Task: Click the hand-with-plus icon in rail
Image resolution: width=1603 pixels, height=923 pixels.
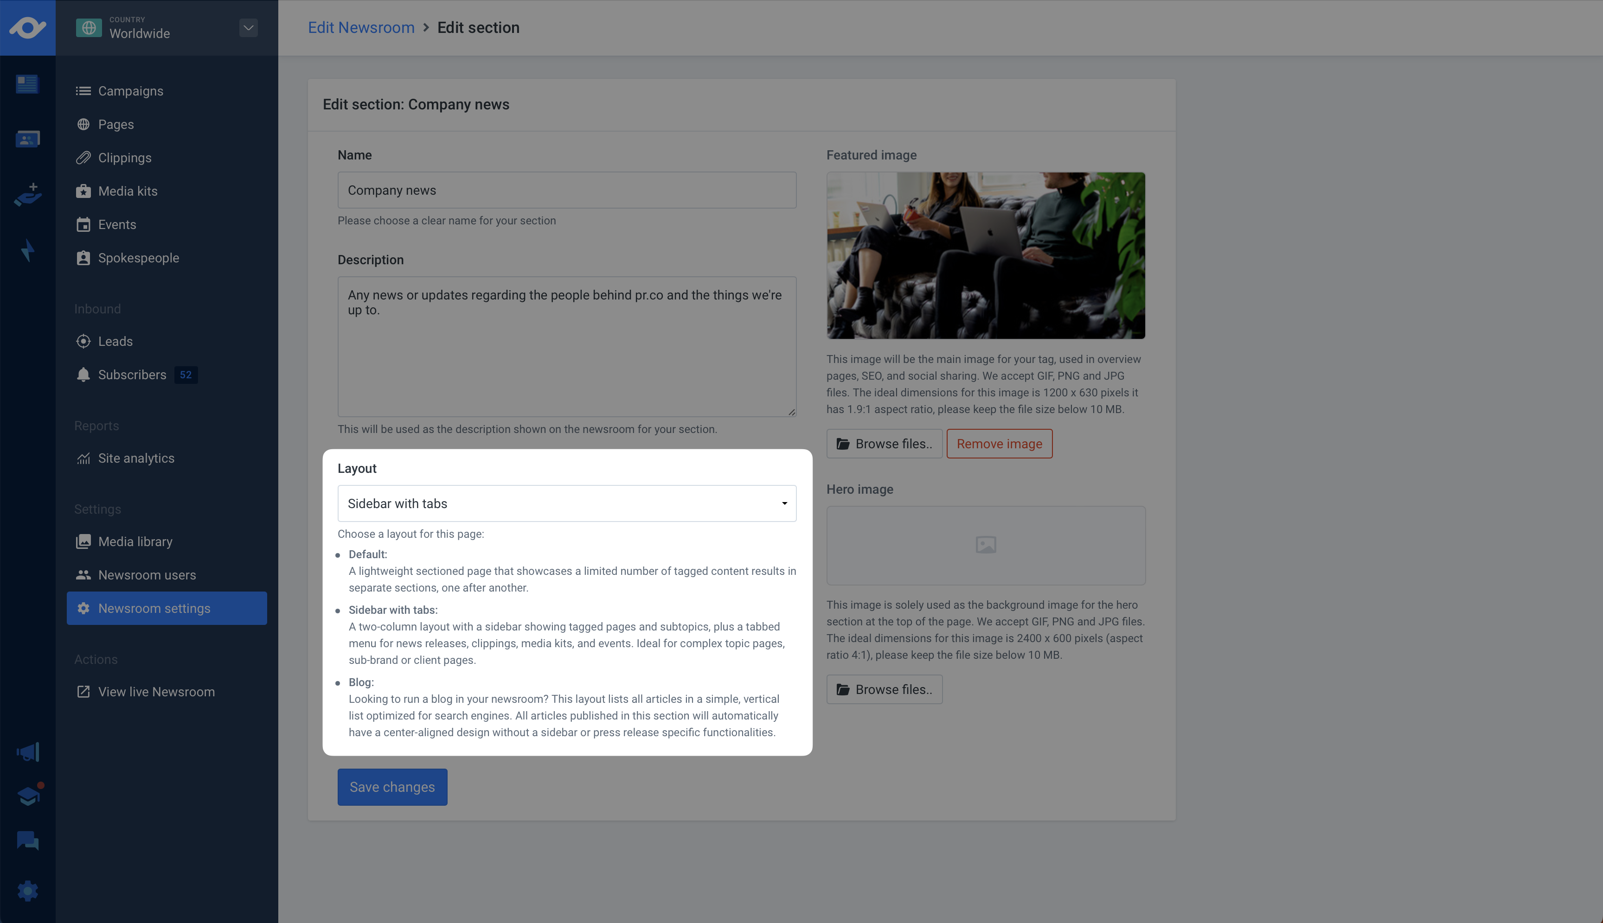Action: pyautogui.click(x=27, y=195)
